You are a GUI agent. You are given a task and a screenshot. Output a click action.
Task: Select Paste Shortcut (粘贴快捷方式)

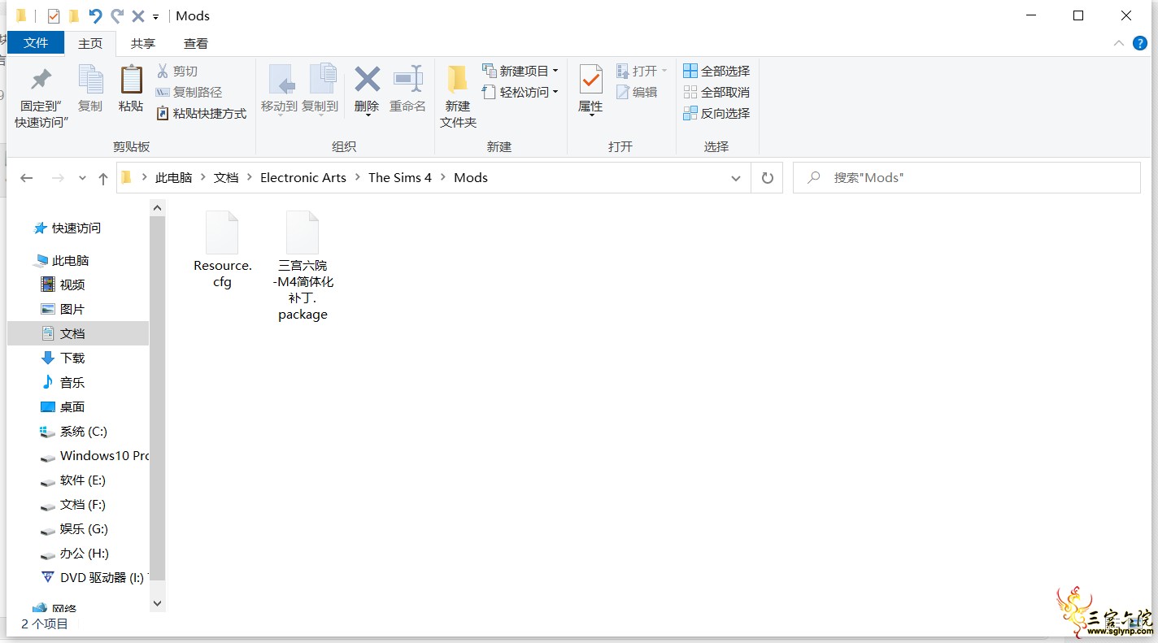point(201,114)
